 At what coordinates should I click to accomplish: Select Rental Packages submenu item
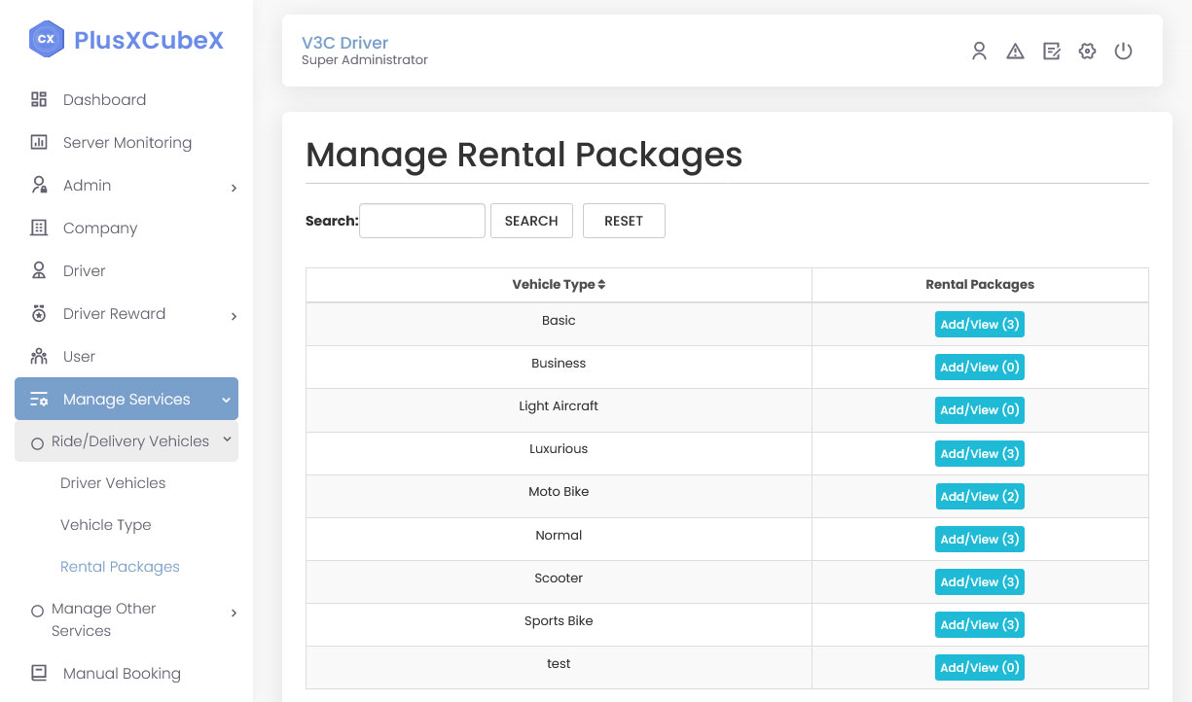click(x=120, y=567)
